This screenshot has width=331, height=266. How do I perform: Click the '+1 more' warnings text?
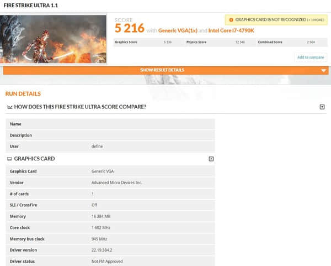[x=316, y=20]
